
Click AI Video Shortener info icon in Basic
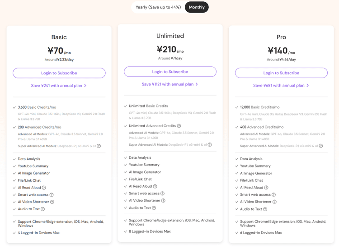(x=52, y=202)
